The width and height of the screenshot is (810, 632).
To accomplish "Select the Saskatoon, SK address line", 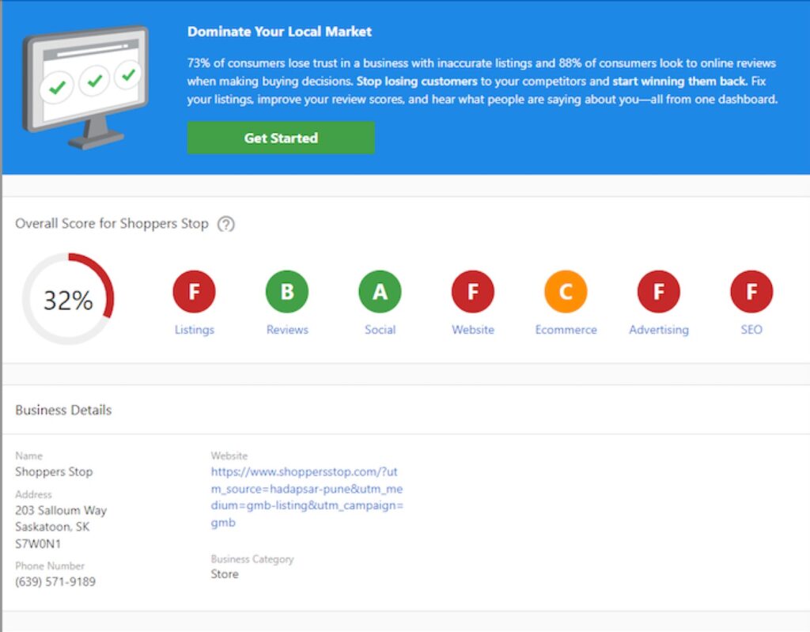I will pos(52,527).
